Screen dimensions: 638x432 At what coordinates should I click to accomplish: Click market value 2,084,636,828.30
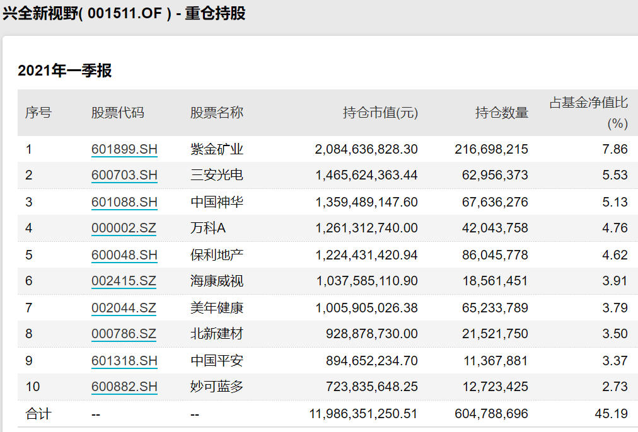(366, 149)
